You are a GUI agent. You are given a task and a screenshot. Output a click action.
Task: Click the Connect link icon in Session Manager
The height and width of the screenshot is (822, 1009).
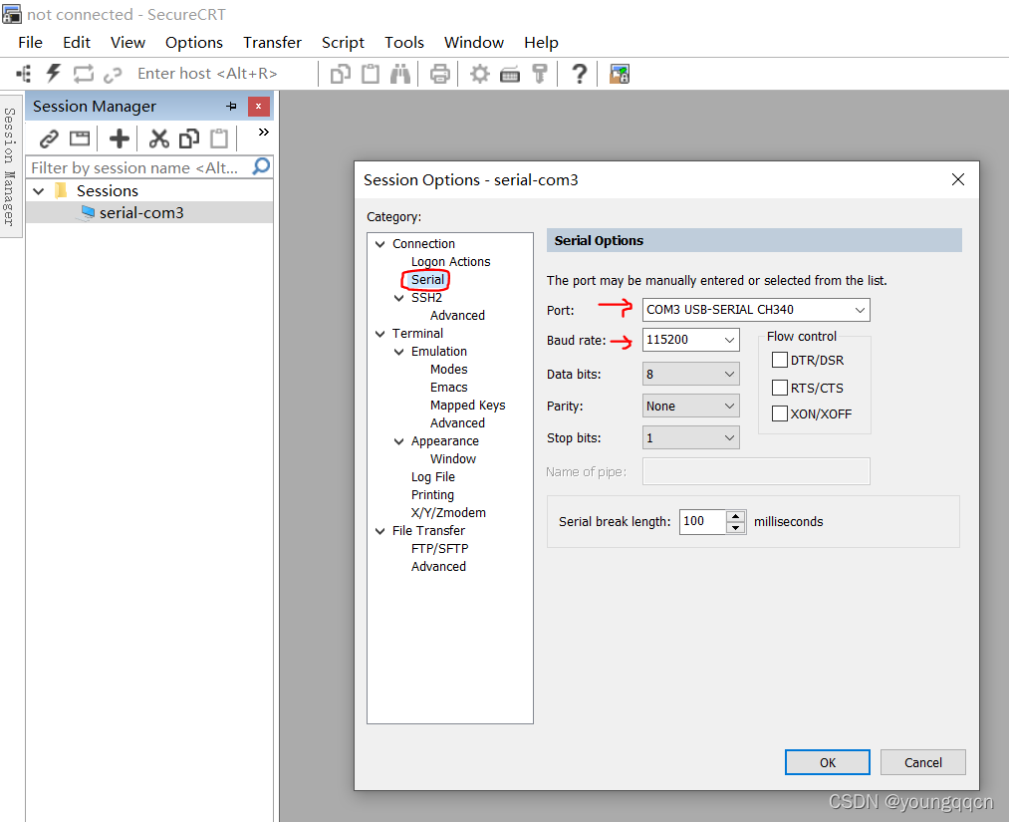[49, 138]
